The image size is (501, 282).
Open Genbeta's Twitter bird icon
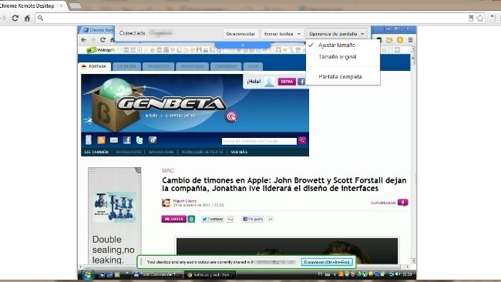point(140,140)
